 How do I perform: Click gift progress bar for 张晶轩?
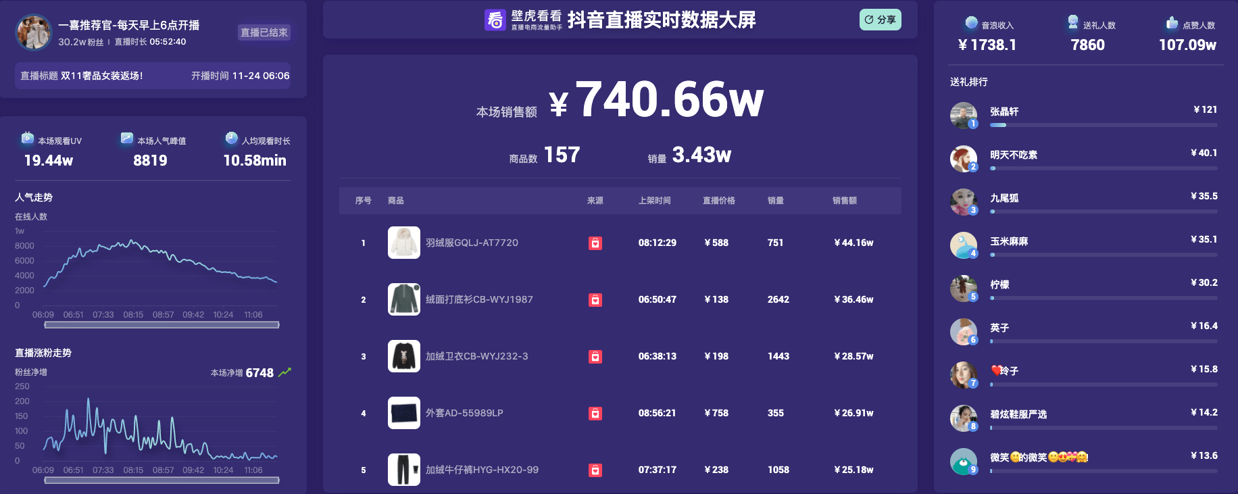(1104, 125)
